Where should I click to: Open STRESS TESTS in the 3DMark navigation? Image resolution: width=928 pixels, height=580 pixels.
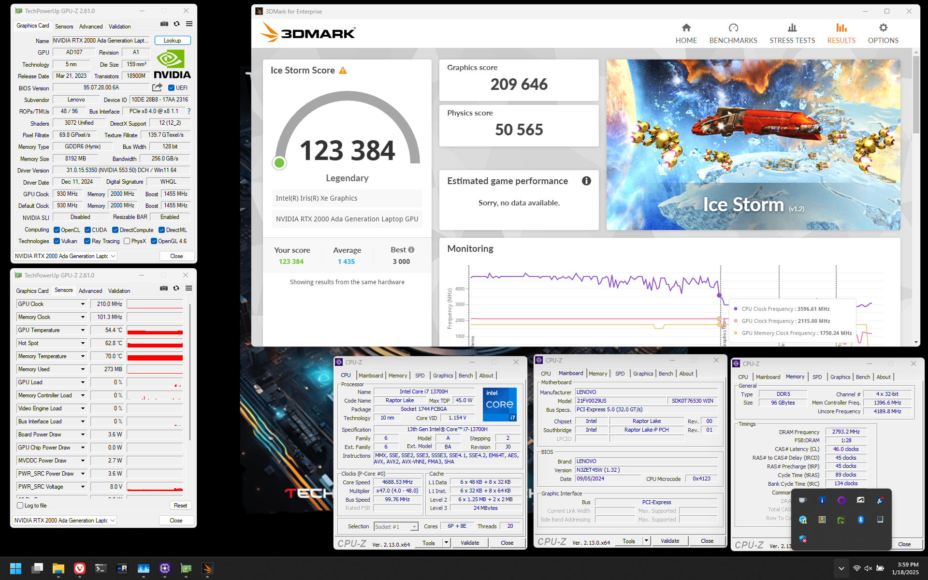coord(792,34)
